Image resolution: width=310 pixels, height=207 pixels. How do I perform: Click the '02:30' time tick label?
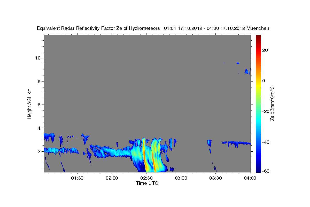pyautogui.click(x=146, y=178)
